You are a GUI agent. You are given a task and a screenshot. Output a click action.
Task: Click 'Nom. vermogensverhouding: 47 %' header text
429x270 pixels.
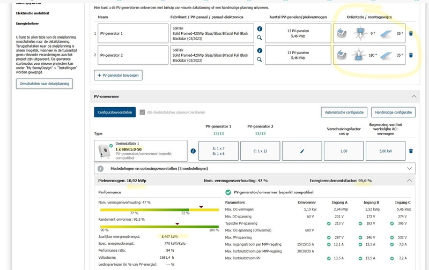(x=235, y=181)
